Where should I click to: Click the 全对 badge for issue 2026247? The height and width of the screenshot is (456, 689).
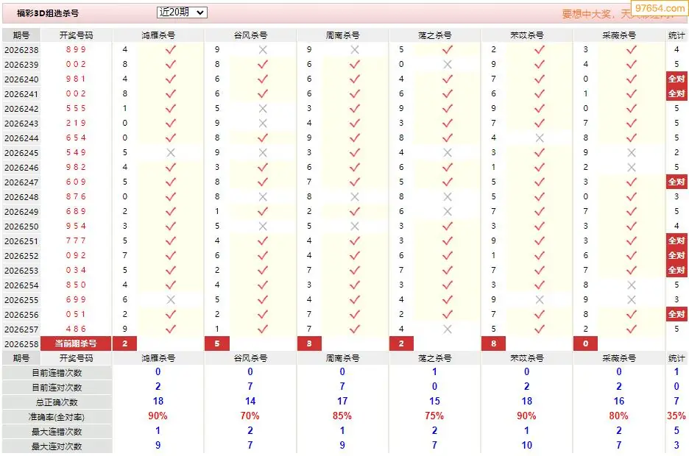coord(676,182)
